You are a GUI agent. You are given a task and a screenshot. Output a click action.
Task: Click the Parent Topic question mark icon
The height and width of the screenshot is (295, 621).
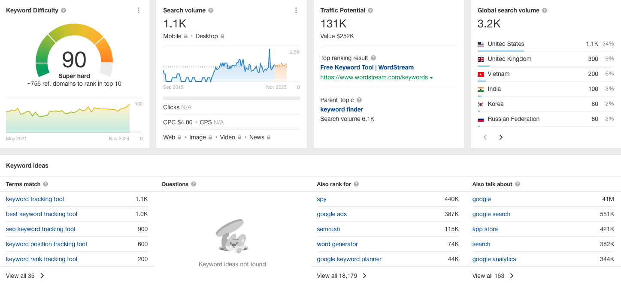[359, 100]
